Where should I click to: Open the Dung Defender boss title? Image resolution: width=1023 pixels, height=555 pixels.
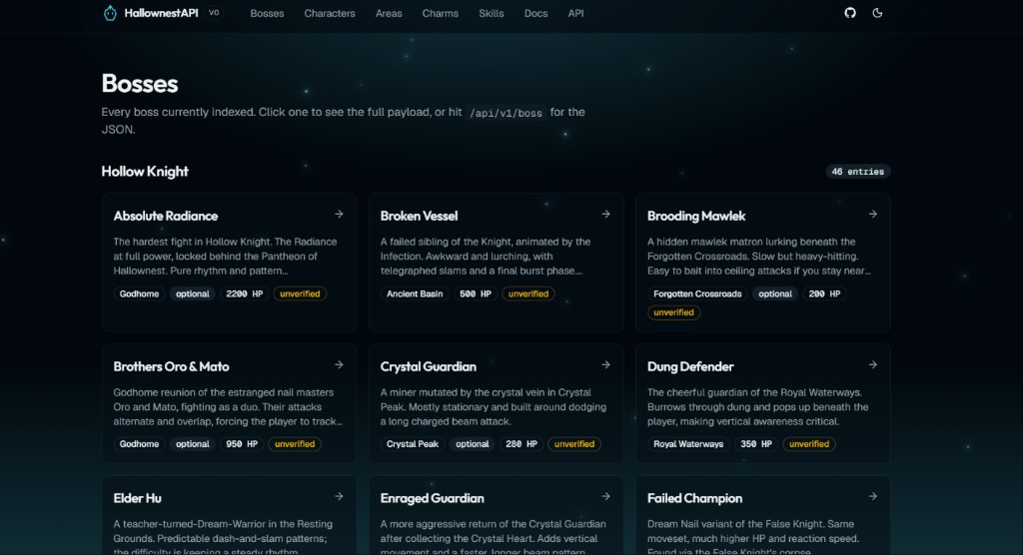pos(690,366)
